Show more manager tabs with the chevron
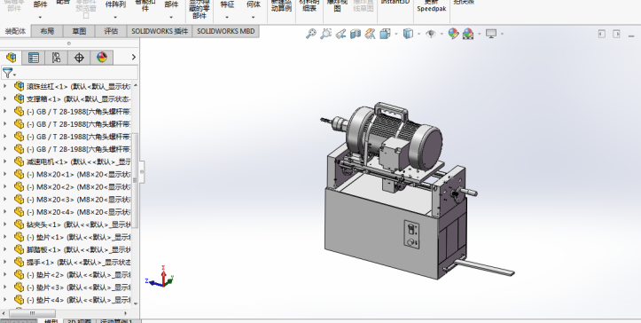This screenshot has height=323, width=641. (134, 58)
